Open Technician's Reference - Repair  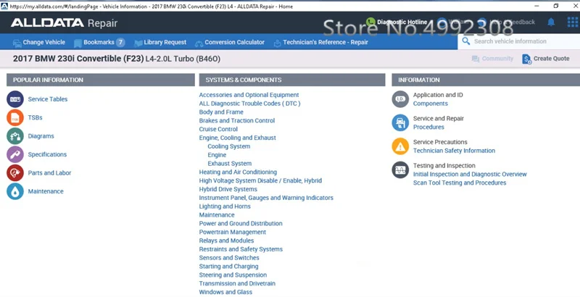pyautogui.click(x=320, y=43)
